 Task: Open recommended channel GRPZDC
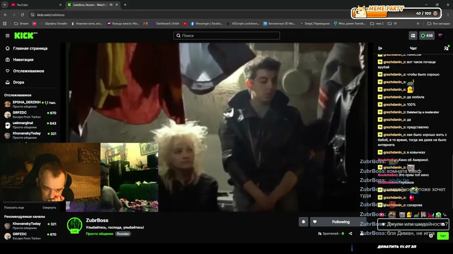tap(30, 236)
